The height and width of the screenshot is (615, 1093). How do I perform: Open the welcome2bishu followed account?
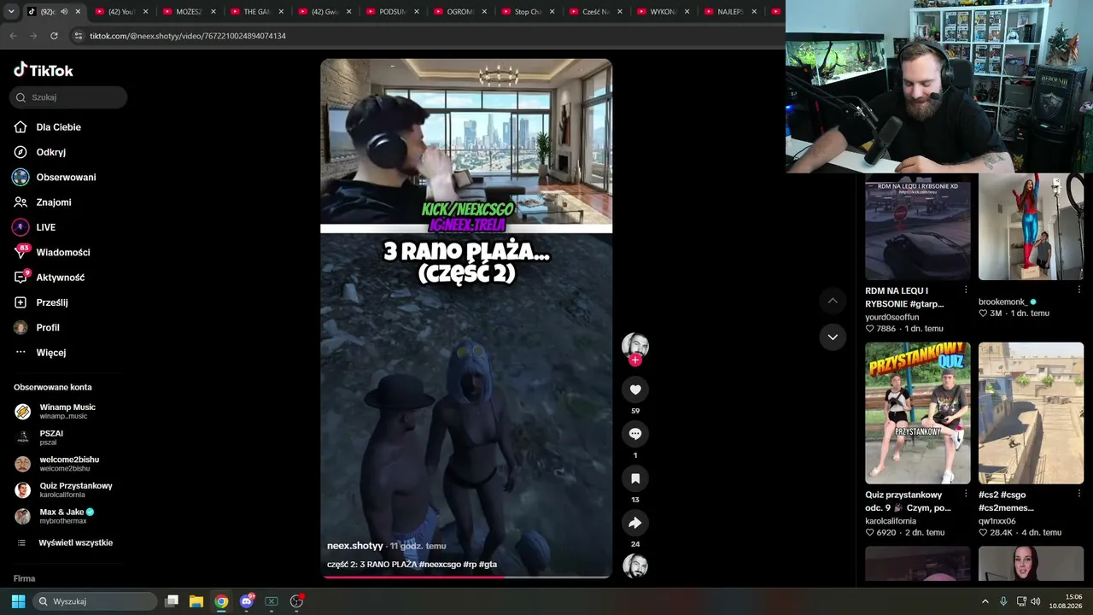[x=57, y=464]
